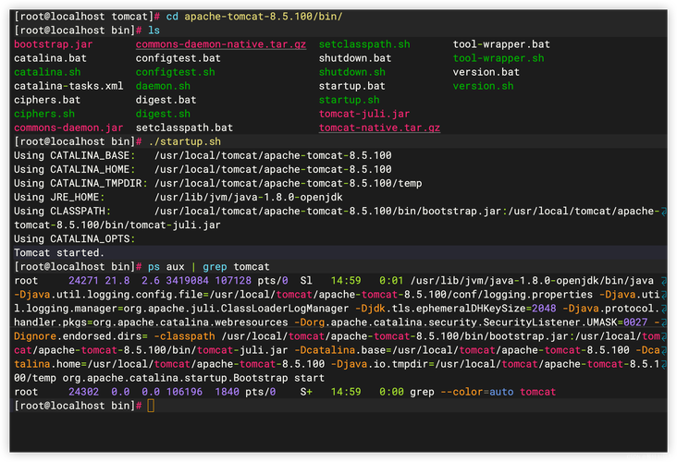Screen dimensions: 677x462
Task: Select the red tomcat-juli.jar listing entry
Action: tap(363, 114)
